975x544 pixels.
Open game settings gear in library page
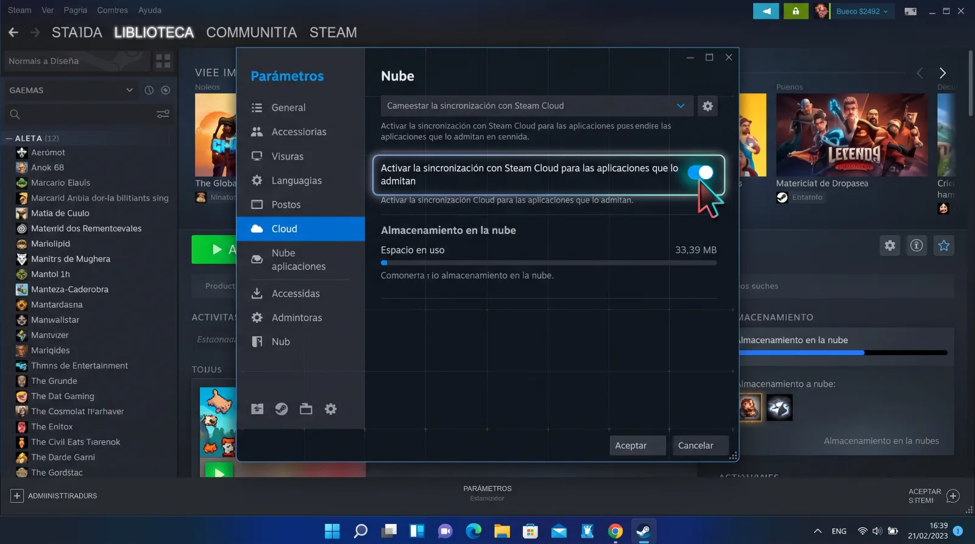pyautogui.click(x=890, y=246)
